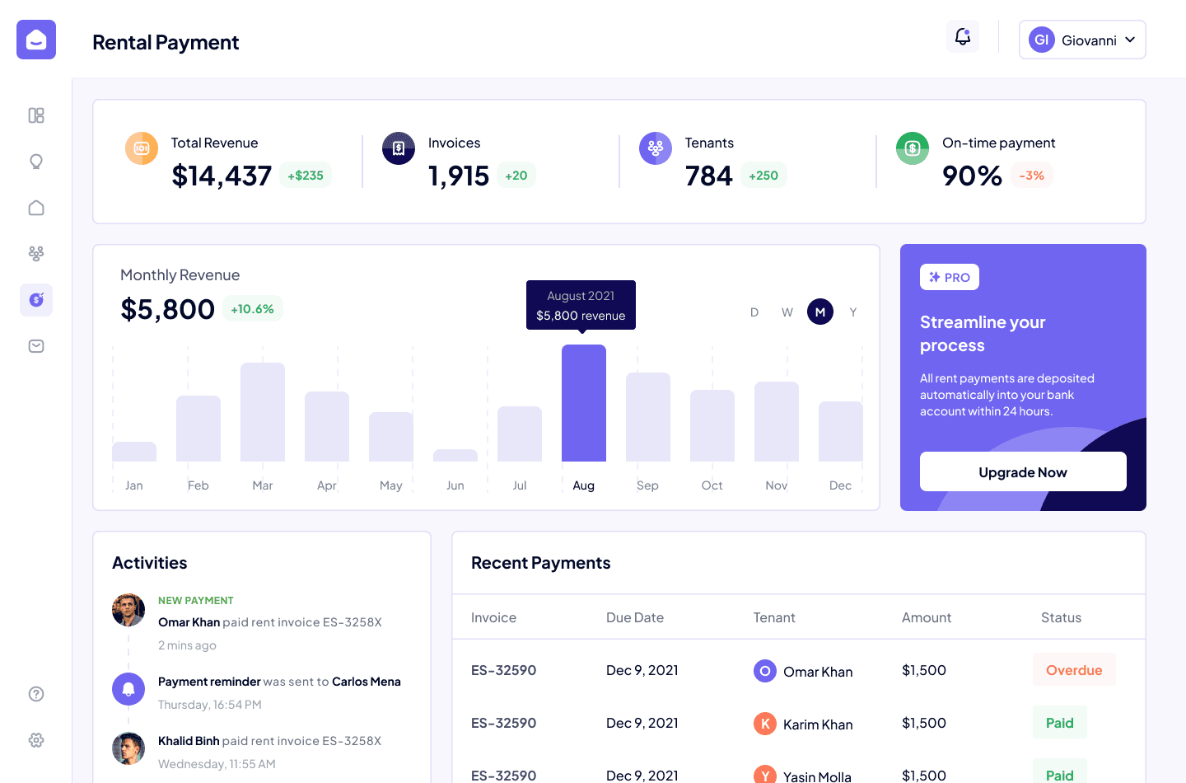Screen dimensions: 1186x783
Task: Click the +$235 Total Revenue badge
Action: click(306, 176)
